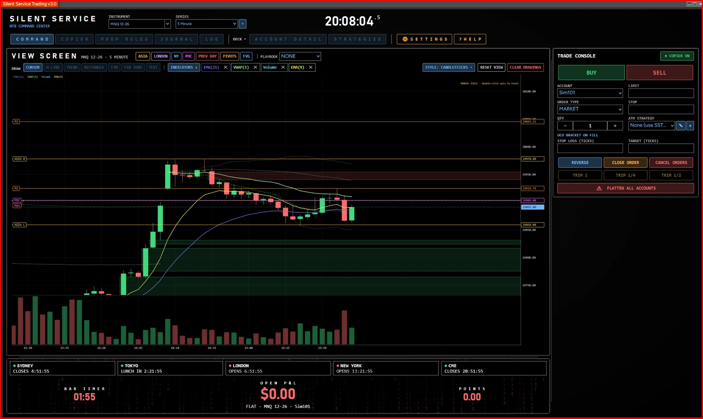Switch to the PROP RULES tab
This screenshot has height=419, width=703.
click(124, 39)
